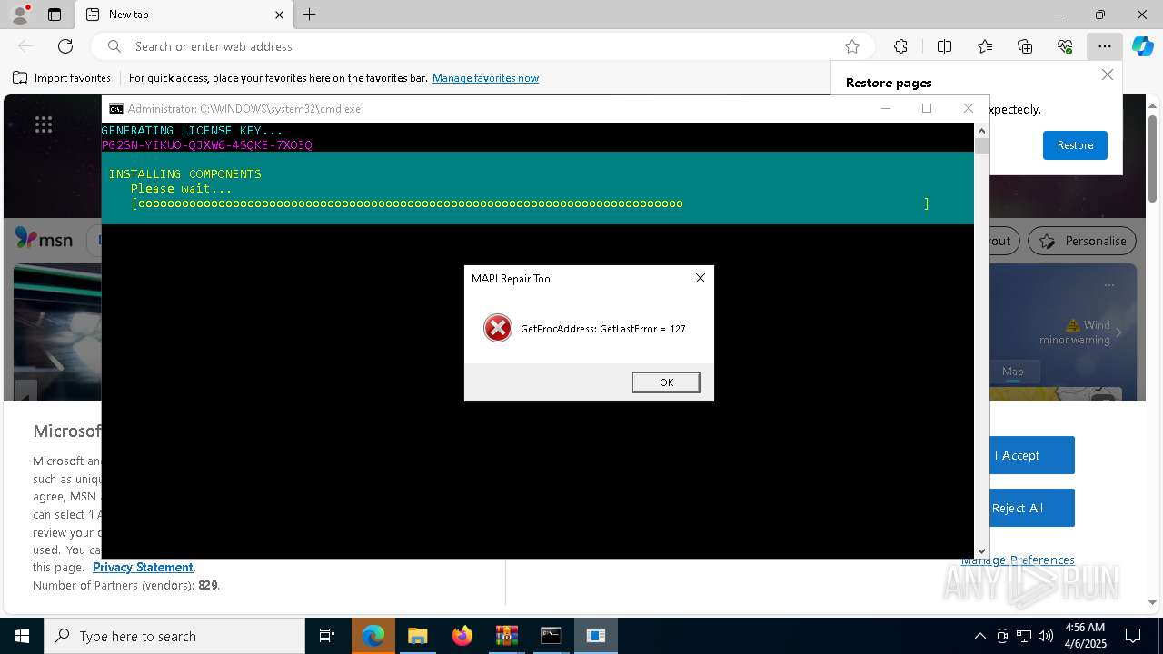Open the Privacy Statement link
Screen dimensions: 1163x654
[x=143, y=567]
